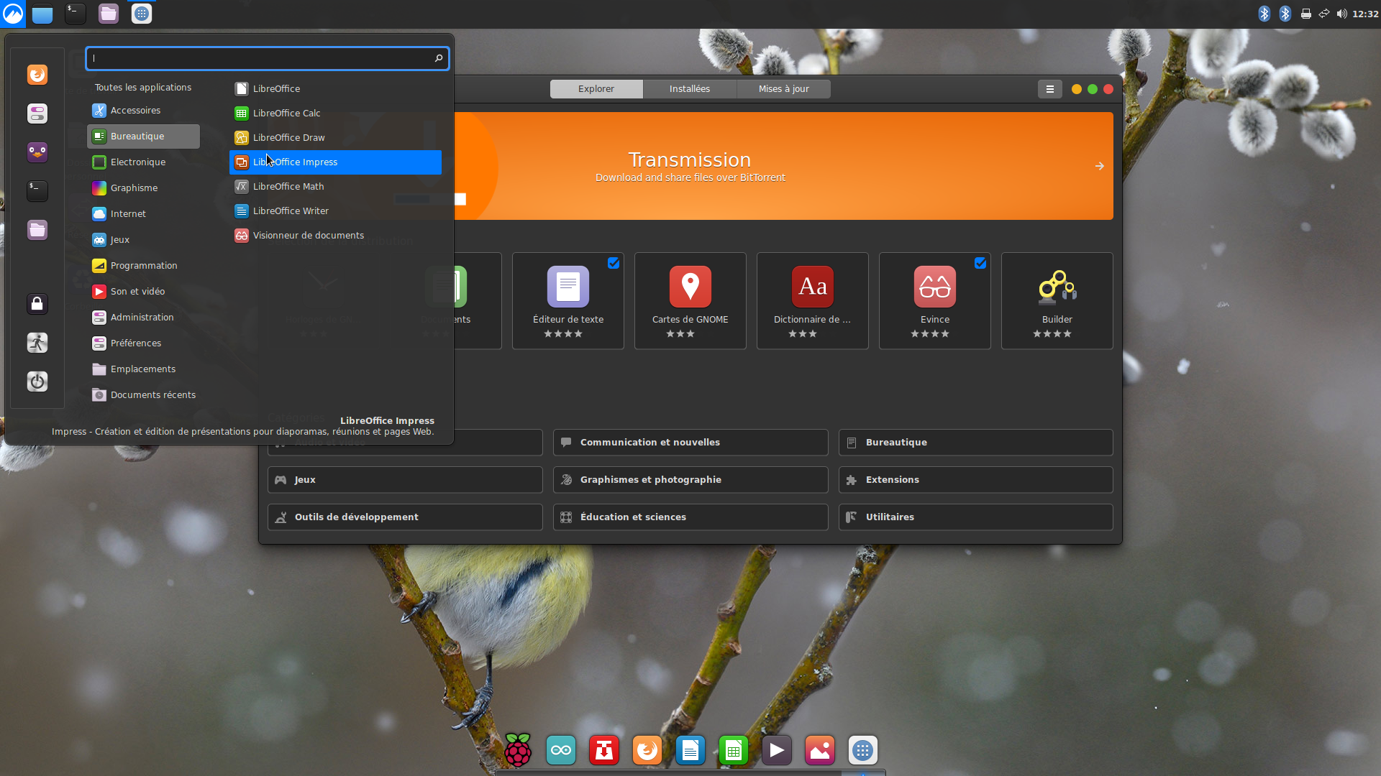Click the printer icon in the system tray
Image resolution: width=1381 pixels, height=776 pixels.
click(x=1305, y=14)
